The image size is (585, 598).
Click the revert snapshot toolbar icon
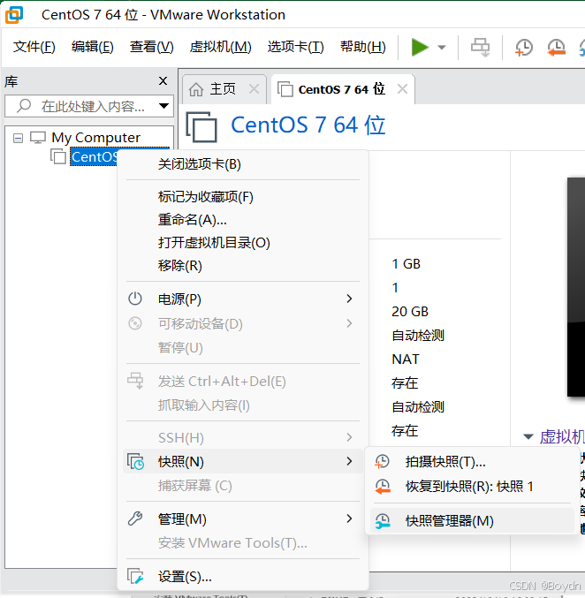pos(556,48)
